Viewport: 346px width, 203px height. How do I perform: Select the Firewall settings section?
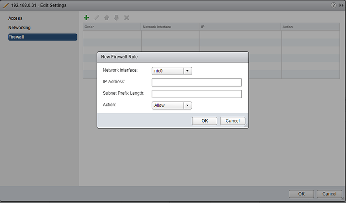(x=43, y=37)
